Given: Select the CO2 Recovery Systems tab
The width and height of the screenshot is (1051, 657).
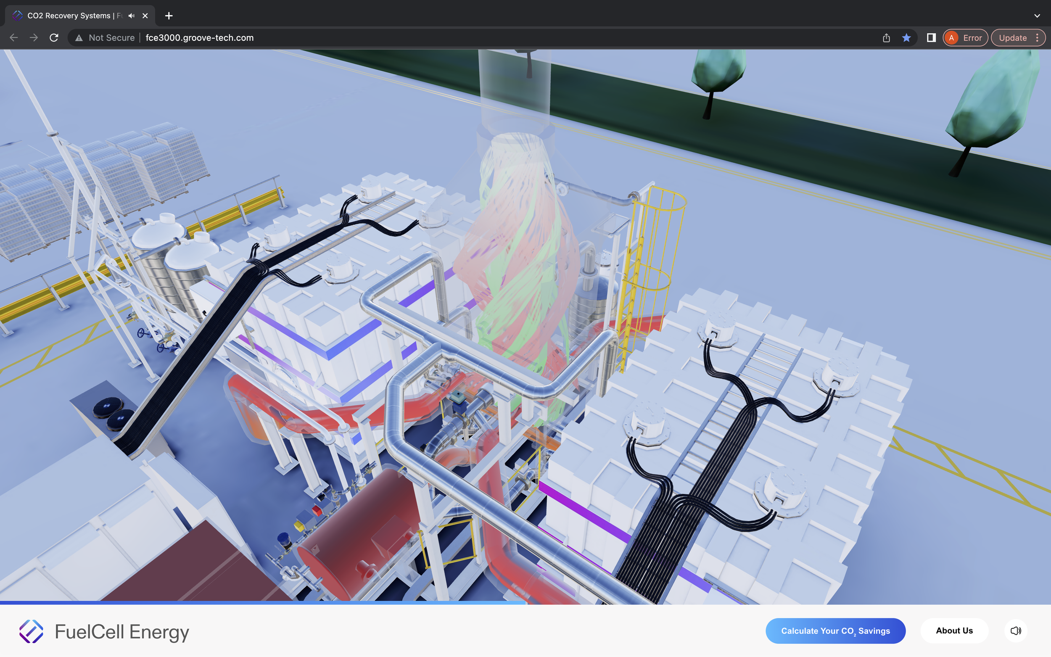Looking at the screenshot, I should (x=80, y=16).
